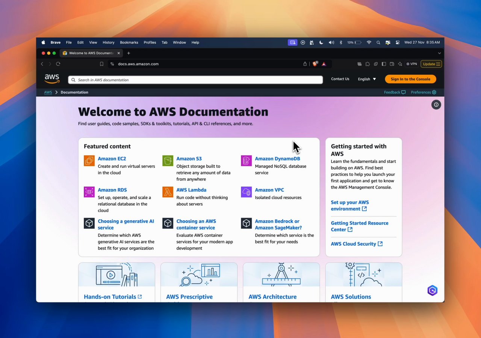Open the Bookmarks menu
The height and width of the screenshot is (338, 481).
(x=129, y=42)
